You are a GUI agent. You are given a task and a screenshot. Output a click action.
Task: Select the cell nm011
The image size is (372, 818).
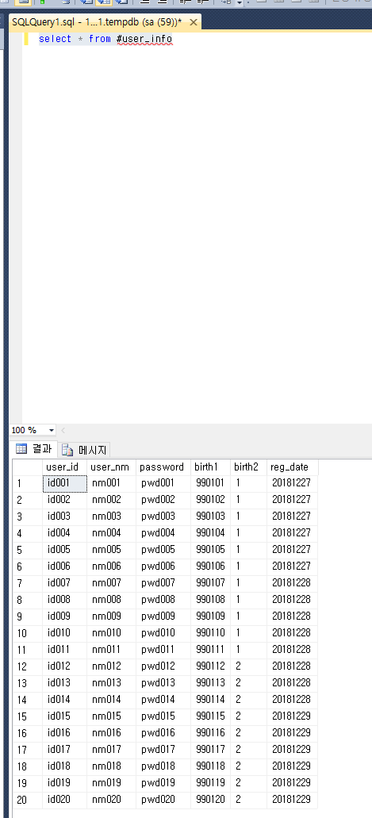click(x=112, y=650)
